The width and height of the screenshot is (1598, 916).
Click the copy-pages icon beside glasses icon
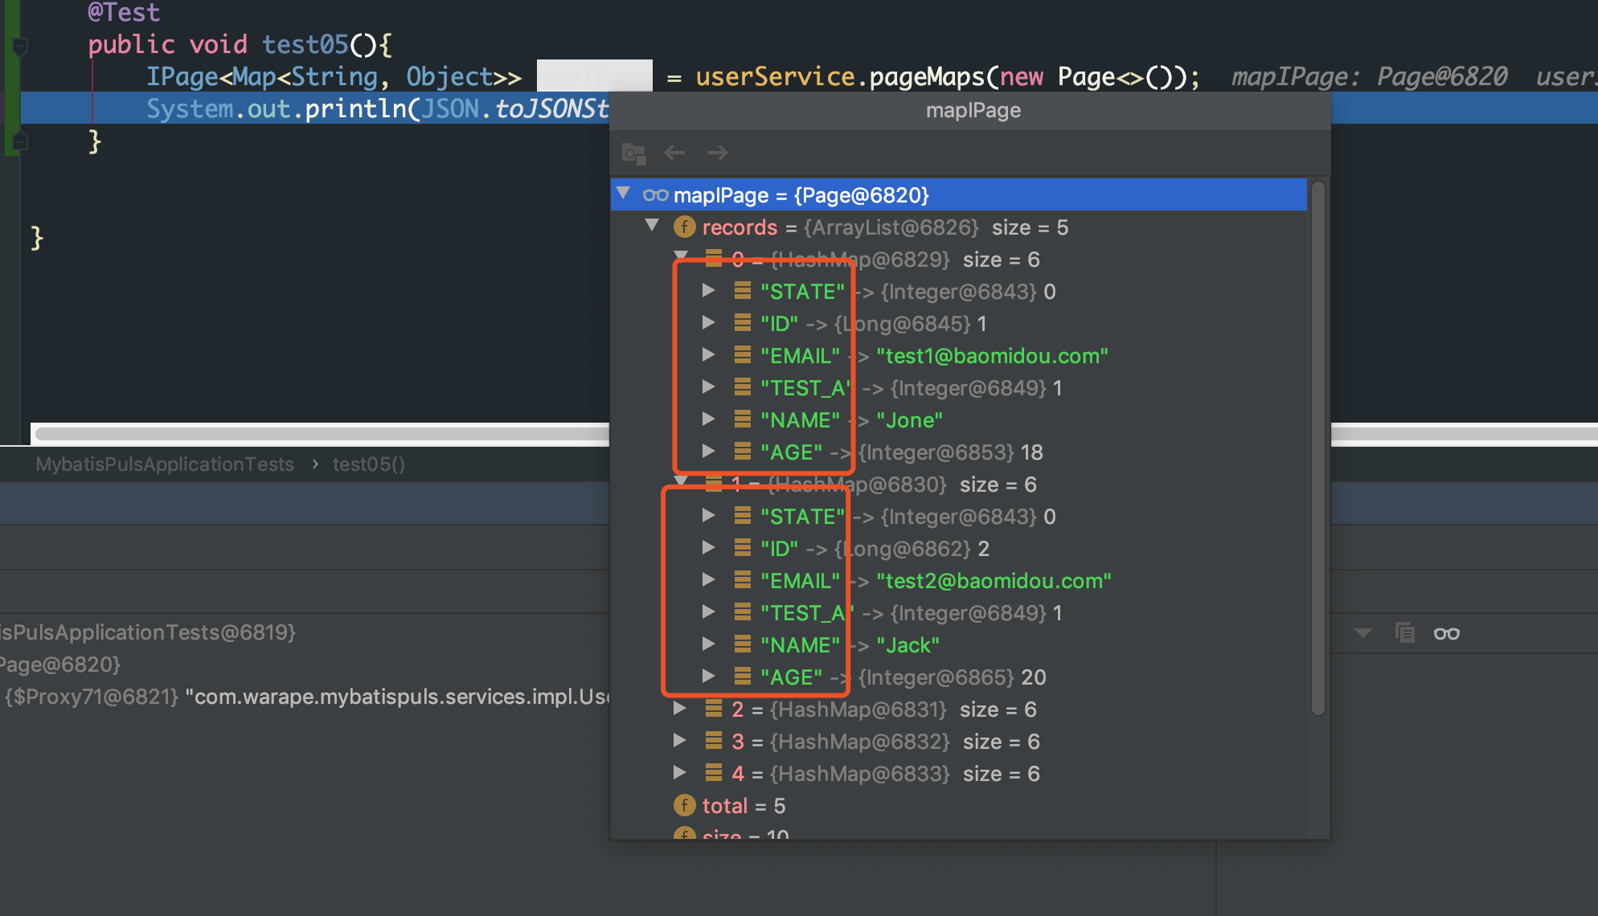tap(1404, 633)
